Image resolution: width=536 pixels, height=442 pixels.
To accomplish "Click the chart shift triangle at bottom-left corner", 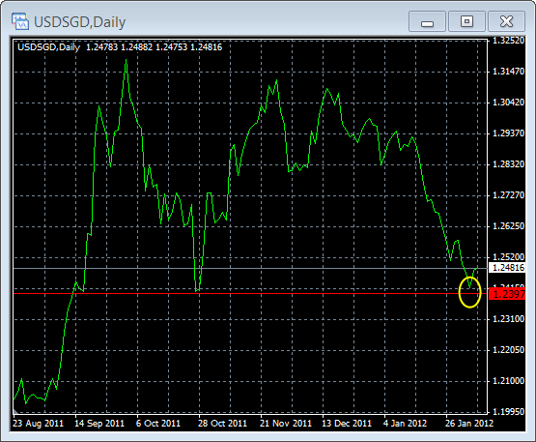I will point(15,411).
